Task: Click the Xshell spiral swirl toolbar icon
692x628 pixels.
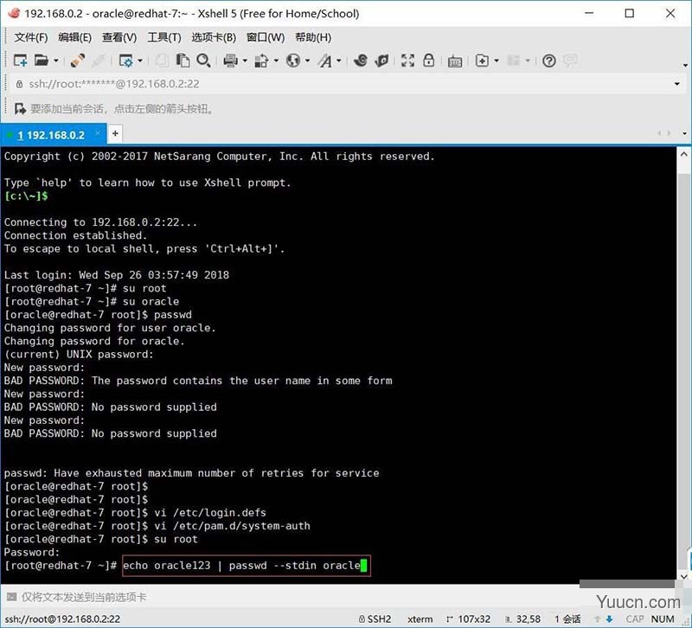Action: pyautogui.click(x=361, y=61)
